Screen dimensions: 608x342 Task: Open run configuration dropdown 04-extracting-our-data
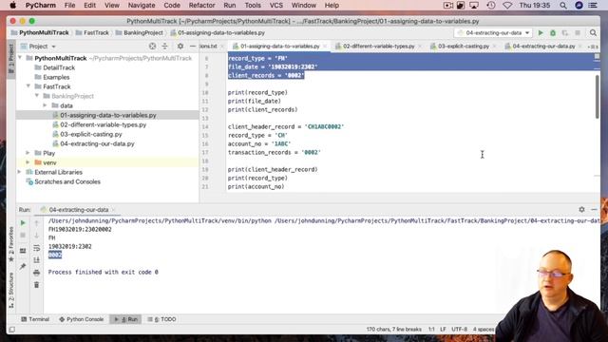[493, 33]
